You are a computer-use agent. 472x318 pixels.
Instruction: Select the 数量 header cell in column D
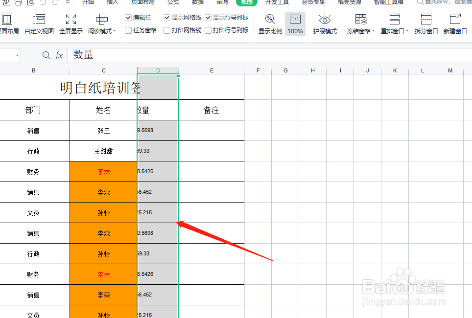coord(158,110)
